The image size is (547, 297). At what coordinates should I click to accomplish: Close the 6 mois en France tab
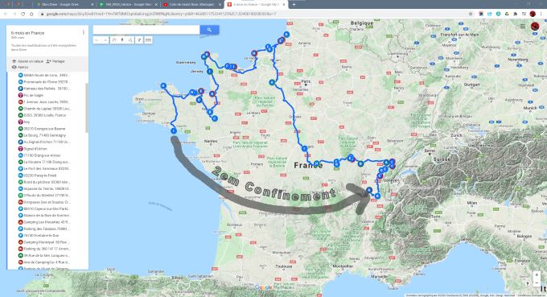(x=284, y=5)
